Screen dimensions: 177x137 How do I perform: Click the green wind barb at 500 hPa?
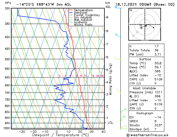pyautogui.click(x=118, y=58)
